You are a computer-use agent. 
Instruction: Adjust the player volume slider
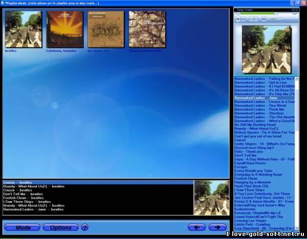(x=276, y=19)
